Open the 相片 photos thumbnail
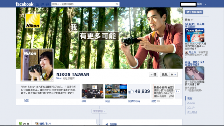The image size is (224, 126). [92, 91]
